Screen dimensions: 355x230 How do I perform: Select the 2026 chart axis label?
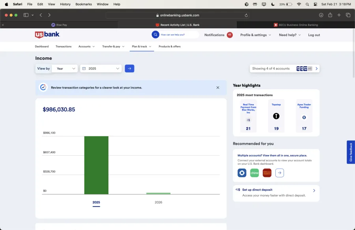tap(158, 202)
